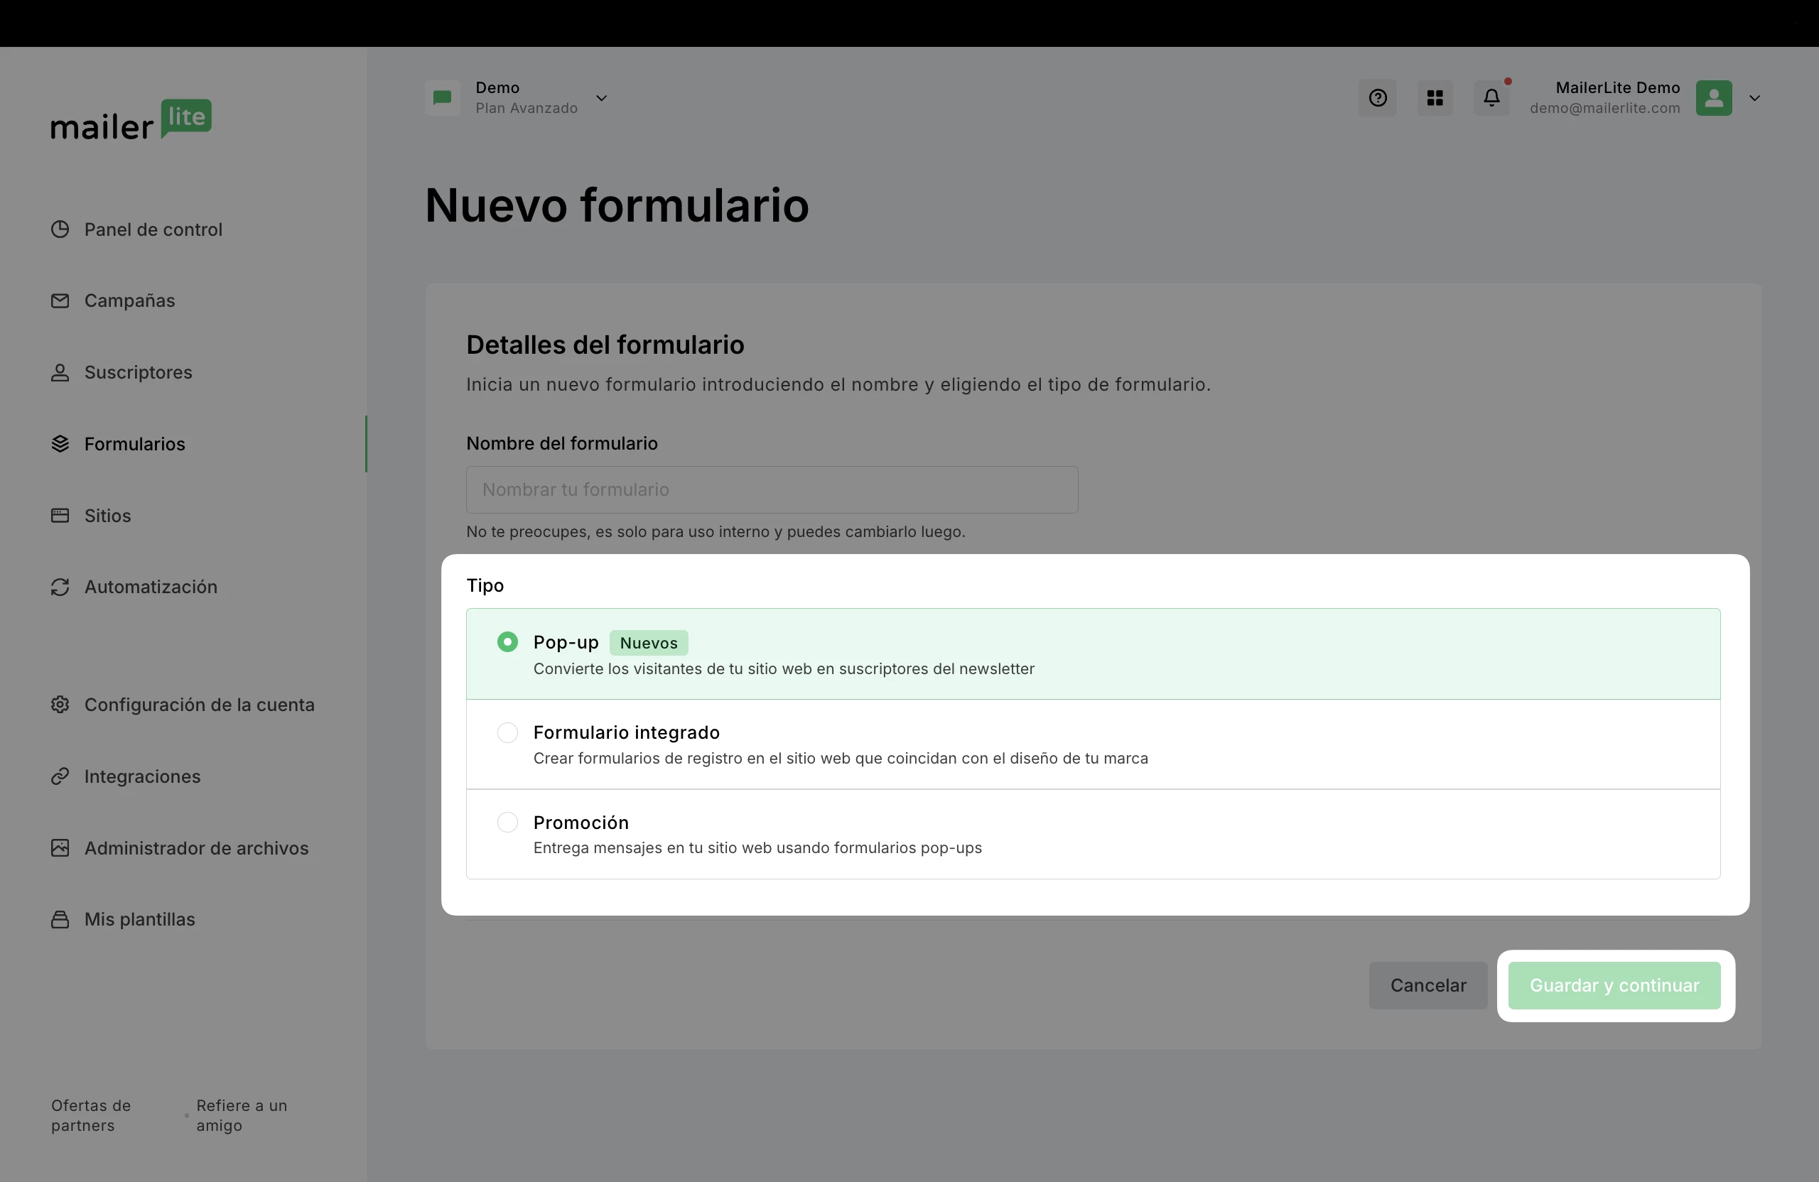Click the help question mark icon
Image resolution: width=1819 pixels, height=1182 pixels.
(1377, 98)
